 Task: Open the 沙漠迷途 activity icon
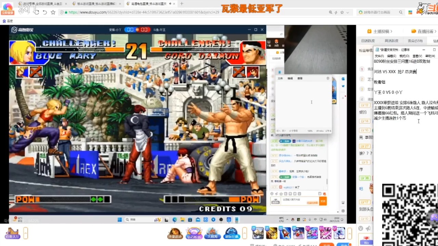coord(175,233)
